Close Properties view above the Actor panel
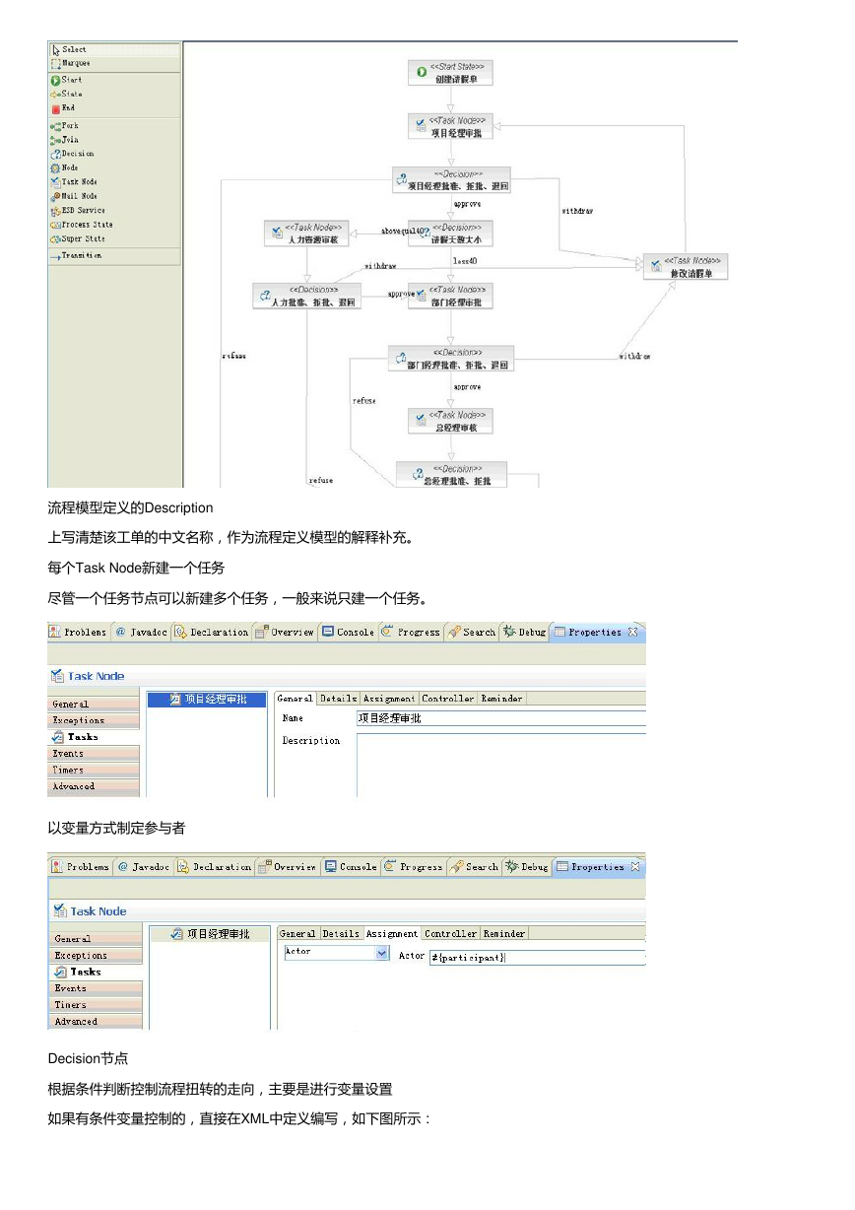This screenshot has height=1210, width=855. pyautogui.click(x=635, y=867)
